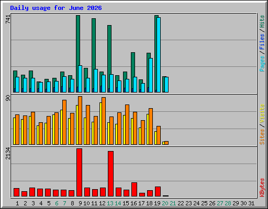Click the red KBytes bar for day 9

click(x=80, y=172)
